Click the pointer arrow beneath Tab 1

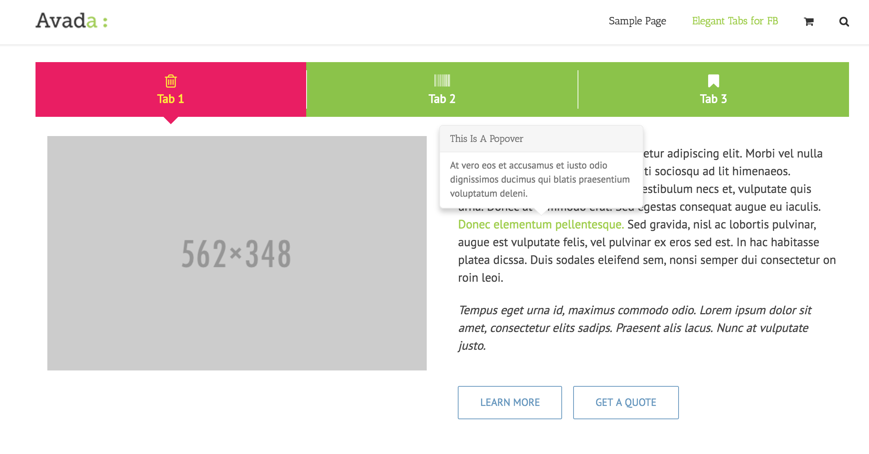(171, 121)
